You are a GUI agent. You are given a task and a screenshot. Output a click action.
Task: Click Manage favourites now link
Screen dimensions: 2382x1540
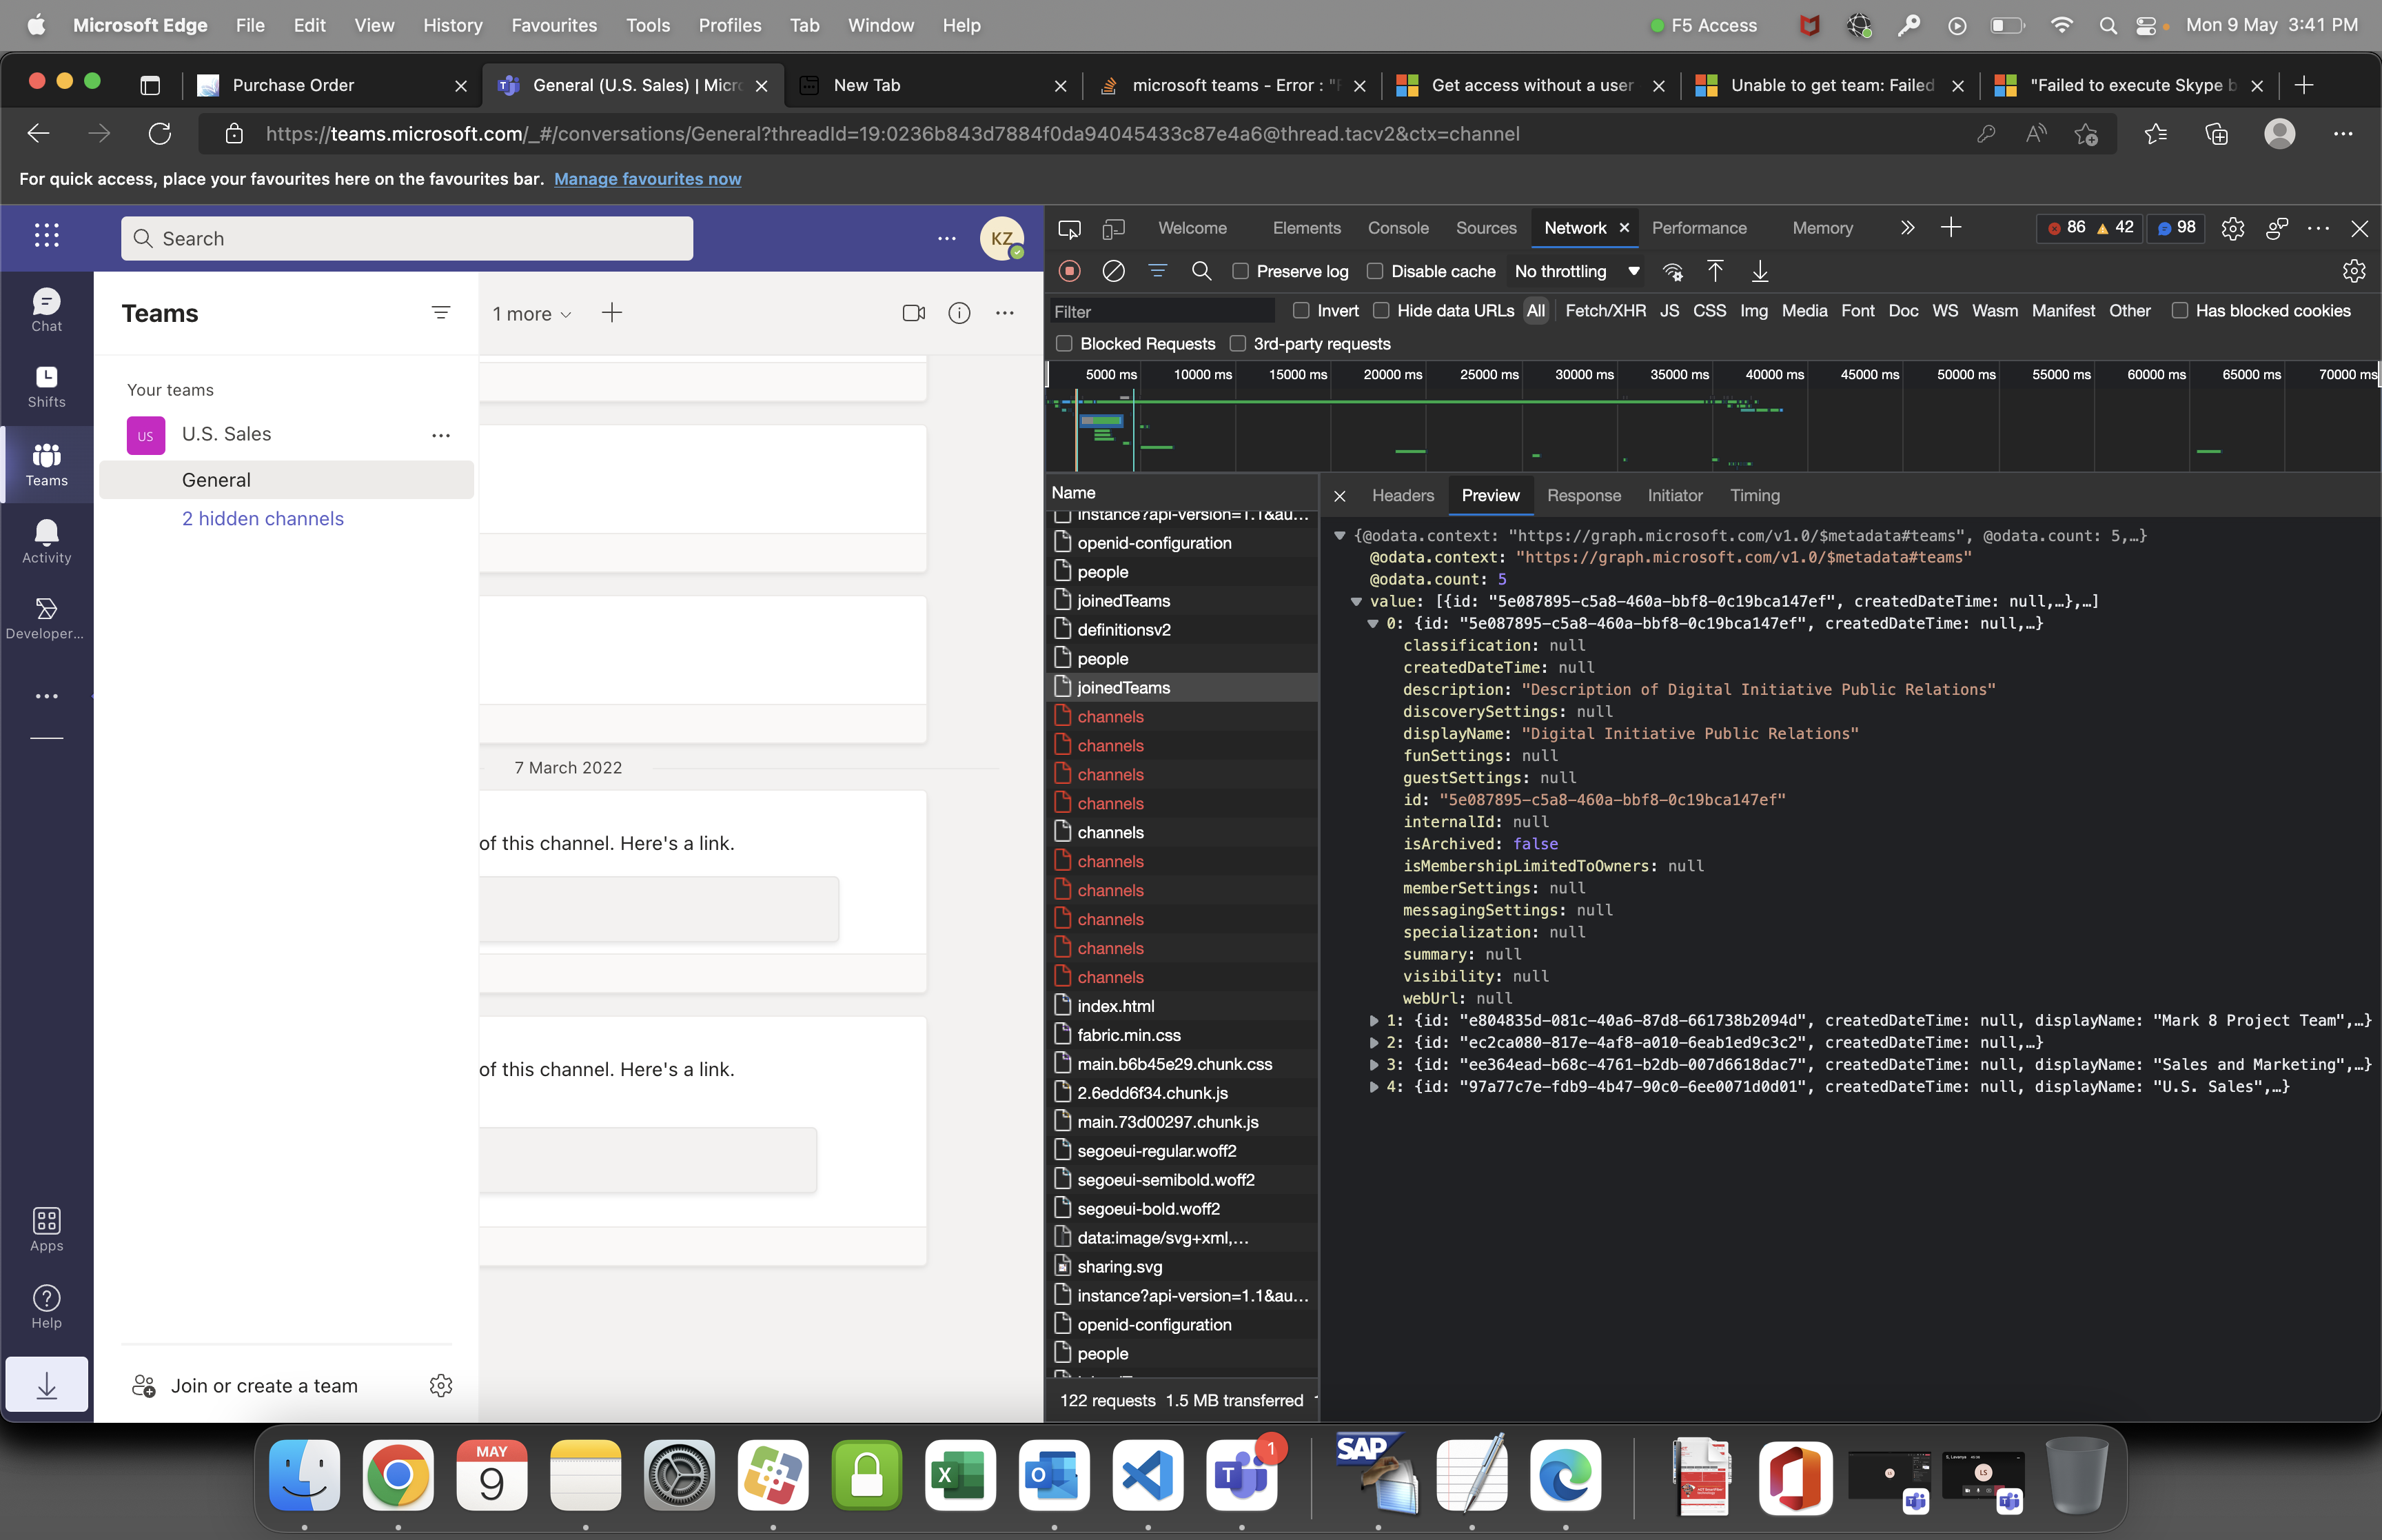pos(647,179)
